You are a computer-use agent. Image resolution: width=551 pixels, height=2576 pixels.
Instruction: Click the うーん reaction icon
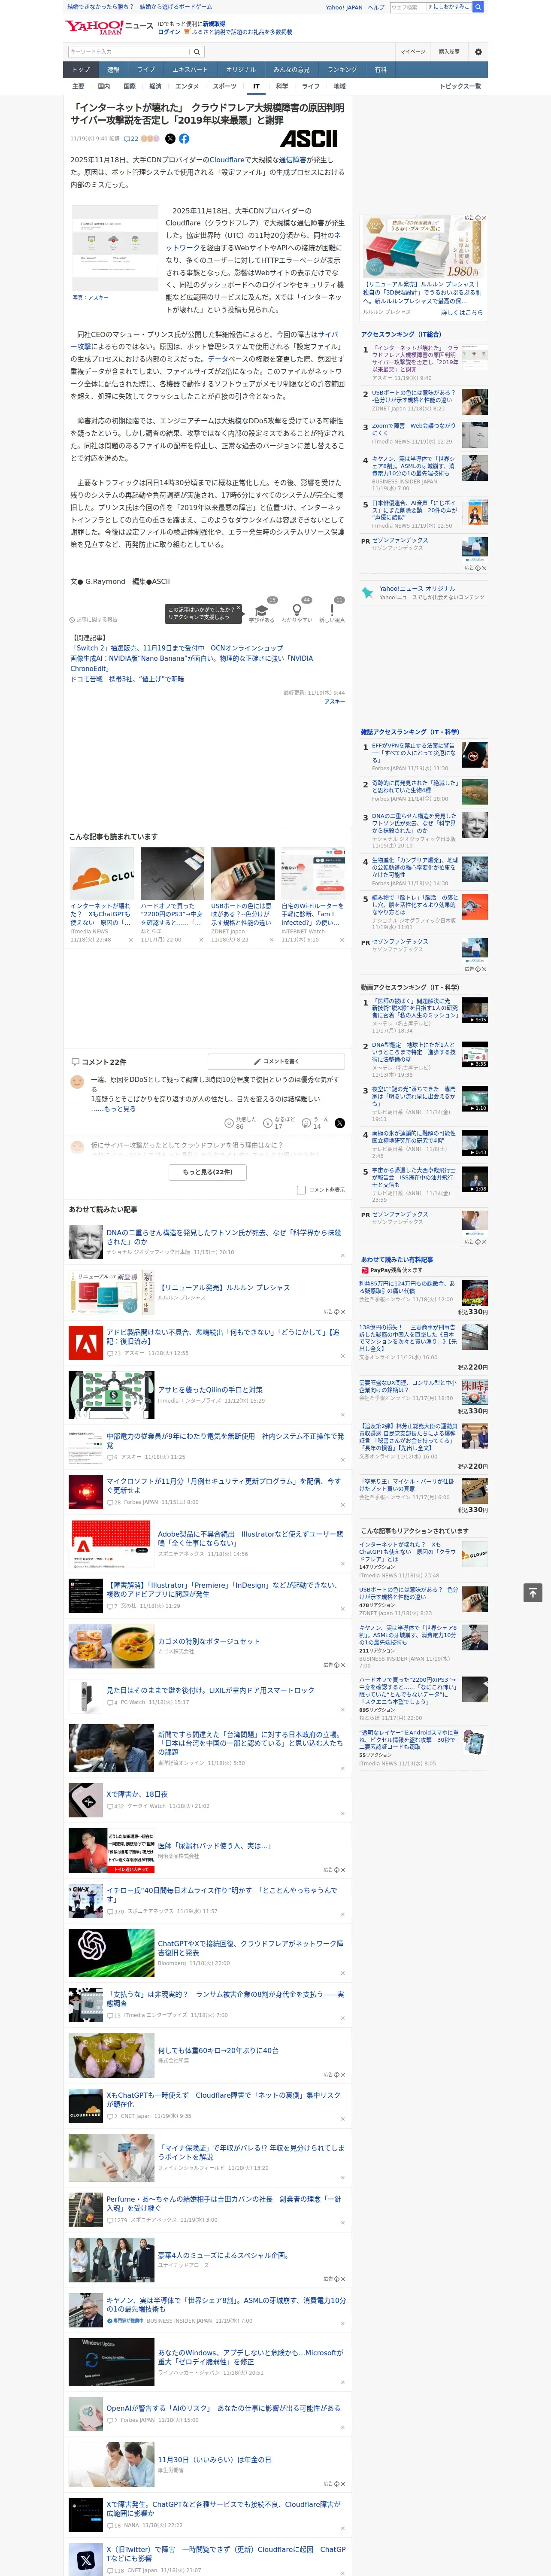pyautogui.click(x=317, y=1123)
